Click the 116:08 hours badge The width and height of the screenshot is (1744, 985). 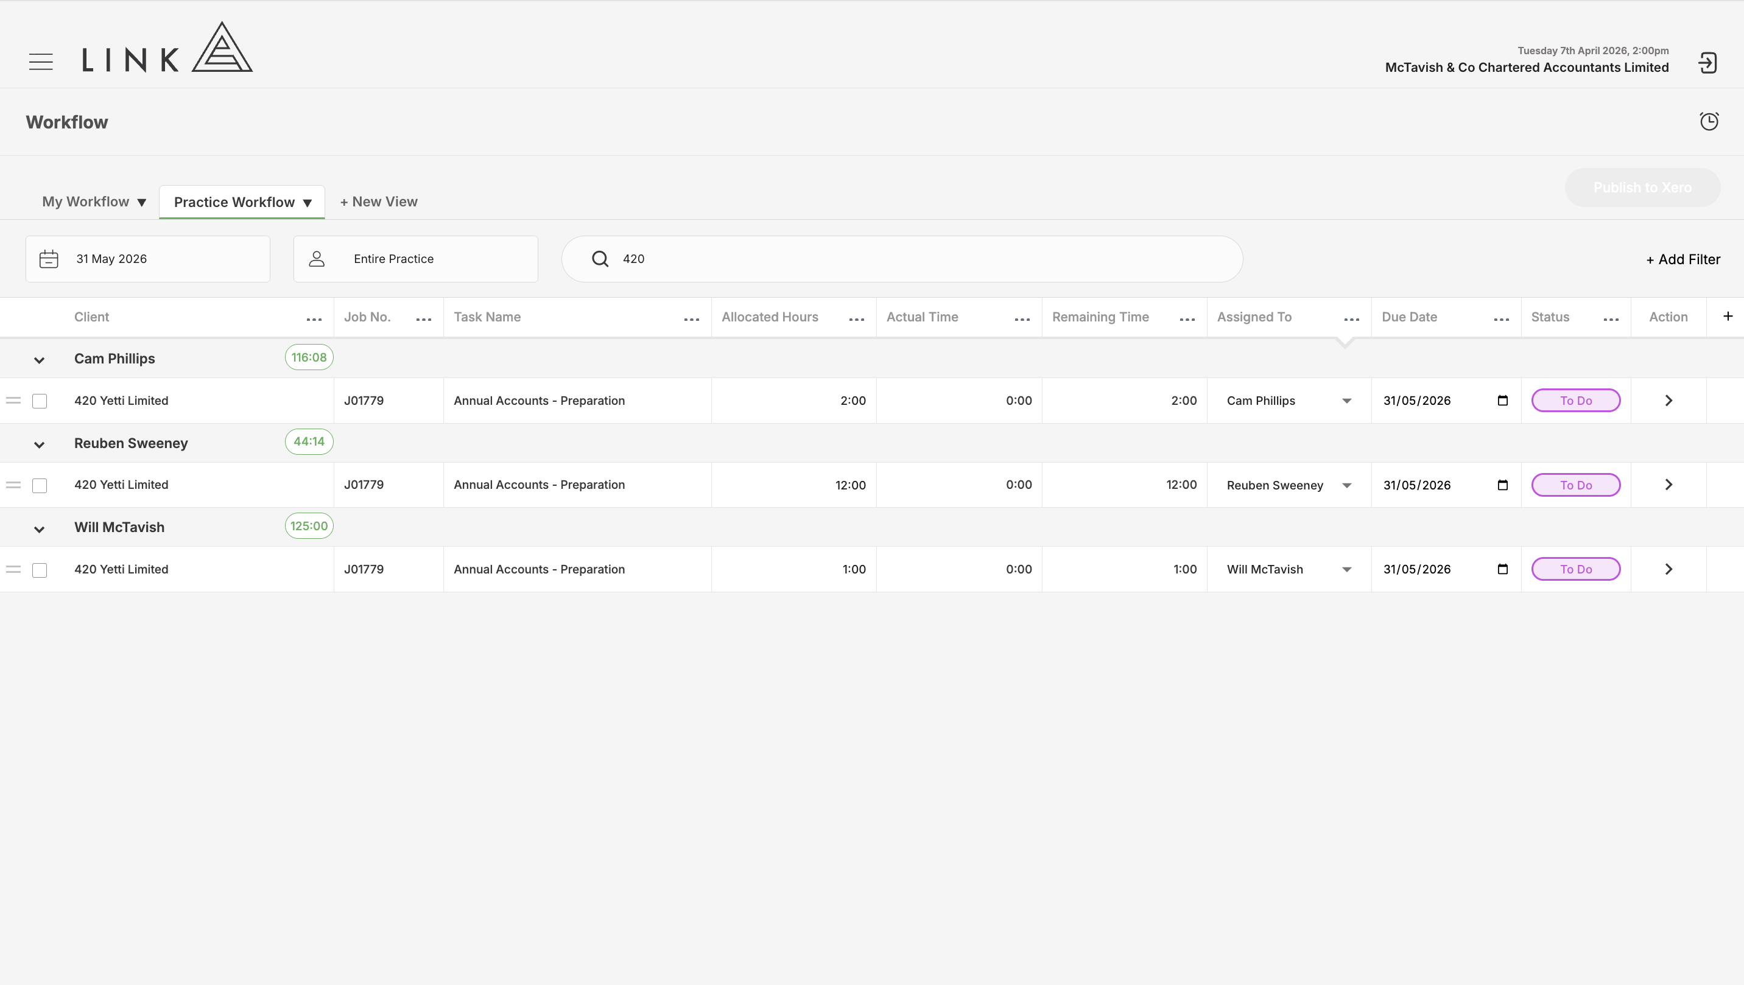(309, 357)
